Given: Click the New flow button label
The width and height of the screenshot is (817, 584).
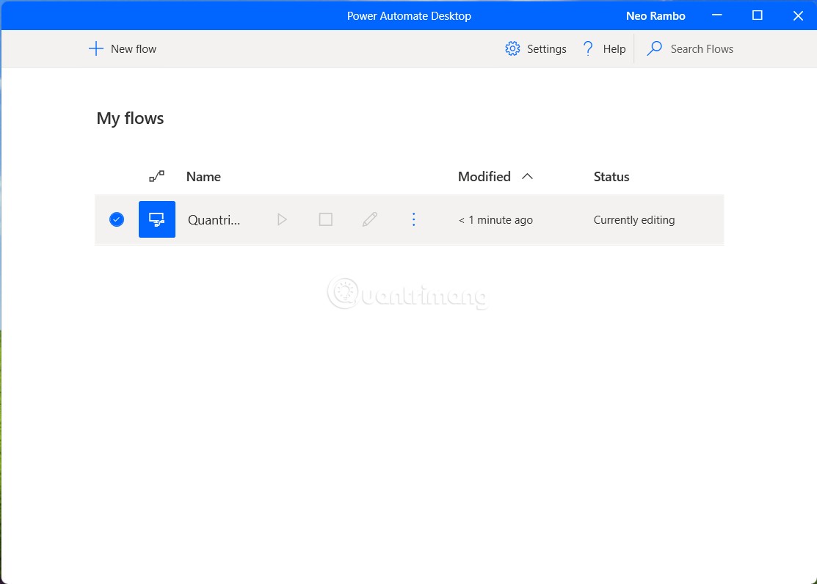Looking at the screenshot, I should click(134, 49).
